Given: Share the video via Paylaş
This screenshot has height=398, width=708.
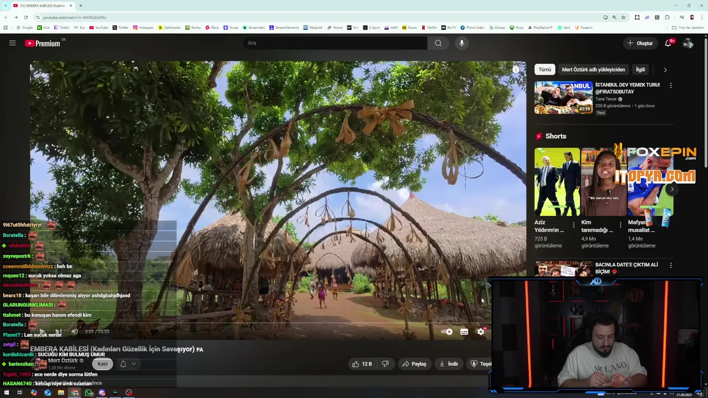Looking at the screenshot, I should [x=414, y=364].
